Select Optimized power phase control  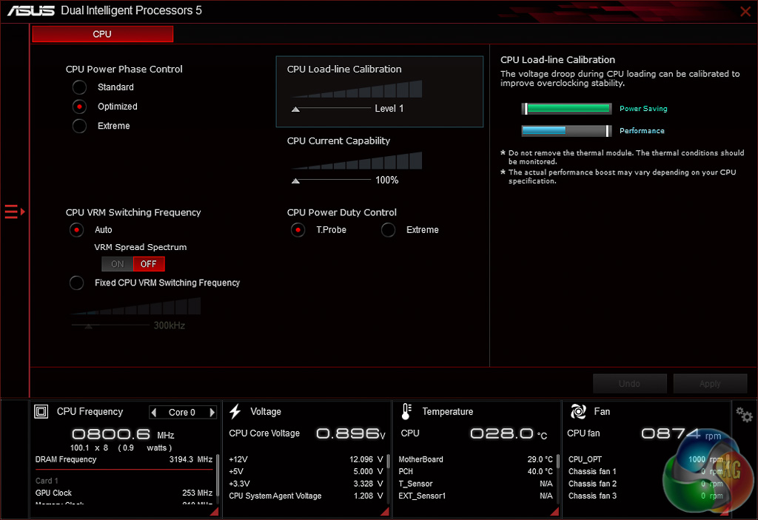tap(79, 107)
